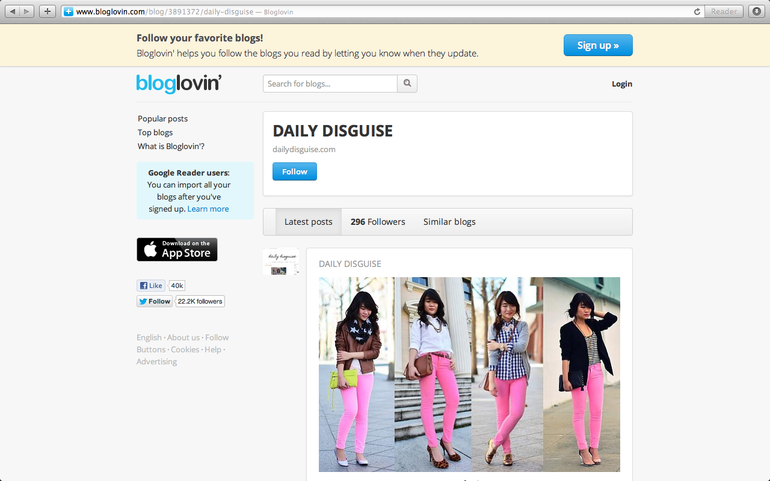Switch to the 296 Followers tab
The height and width of the screenshot is (481, 770).
coord(378,222)
